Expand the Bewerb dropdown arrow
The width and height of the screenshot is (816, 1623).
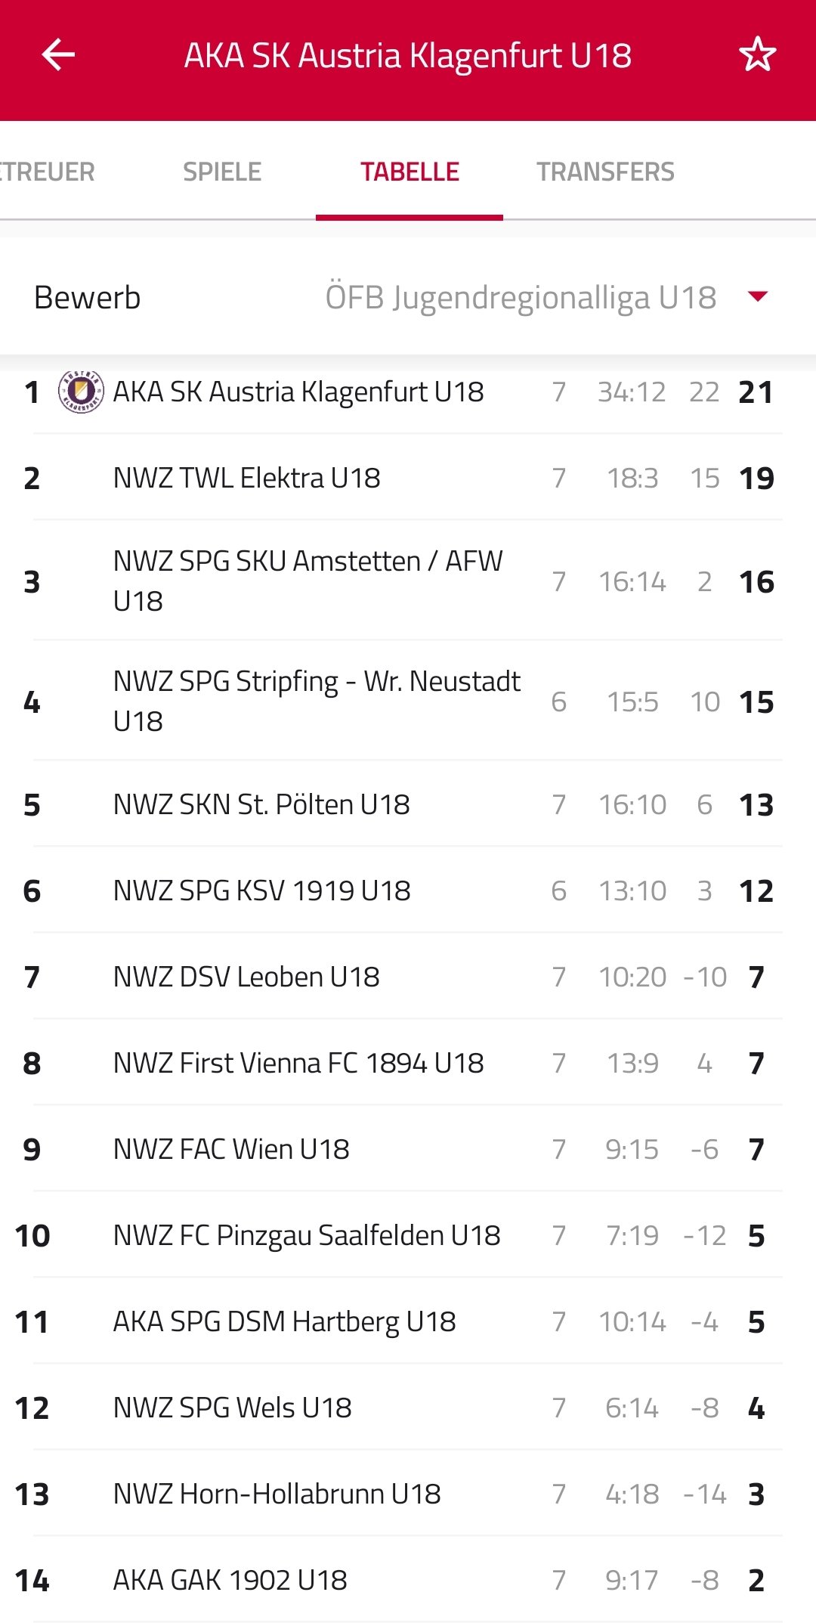pyautogui.click(x=757, y=296)
